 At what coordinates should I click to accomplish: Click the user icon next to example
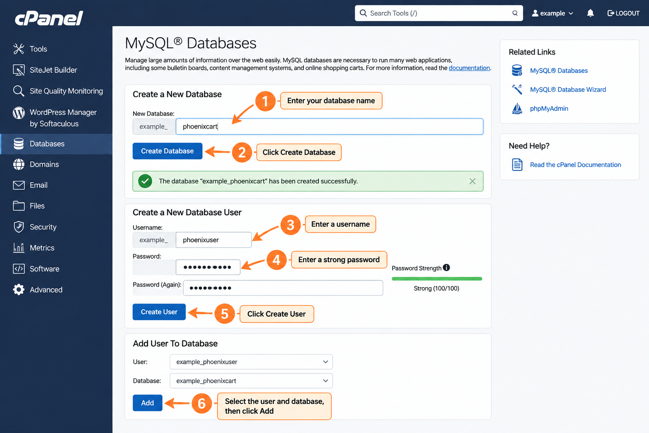535,13
